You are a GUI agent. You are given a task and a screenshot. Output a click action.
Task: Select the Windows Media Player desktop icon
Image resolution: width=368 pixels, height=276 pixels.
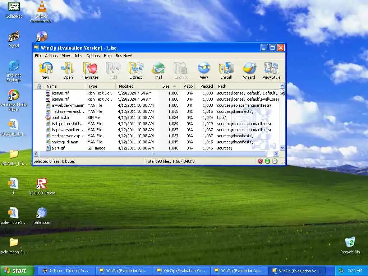click(x=14, y=101)
